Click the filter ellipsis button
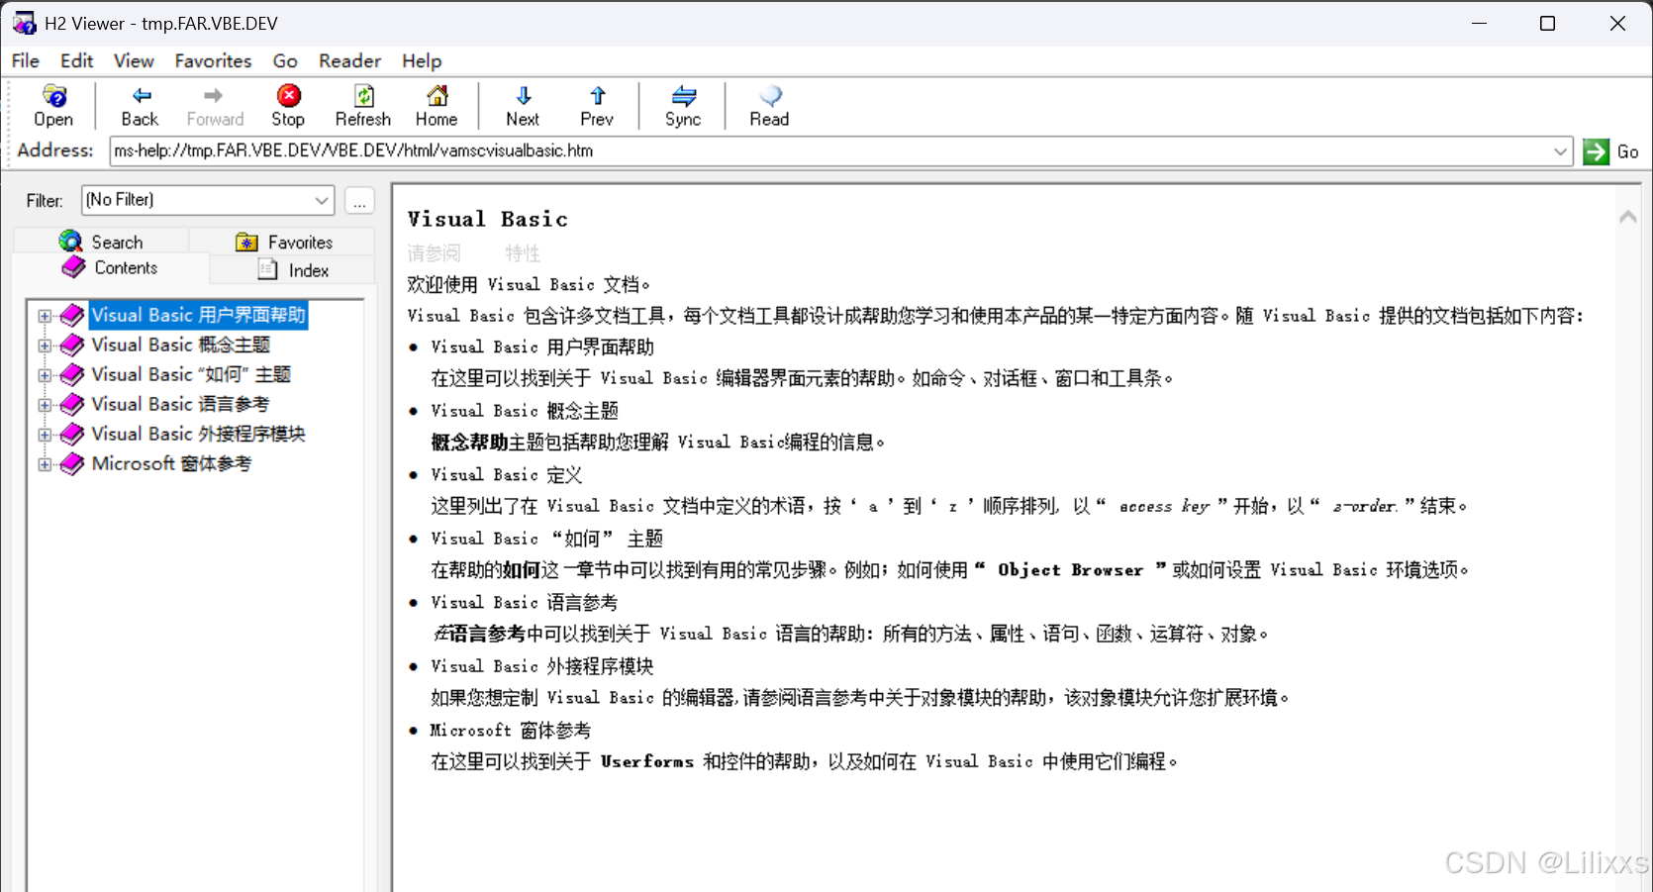This screenshot has width=1653, height=892. click(x=359, y=200)
